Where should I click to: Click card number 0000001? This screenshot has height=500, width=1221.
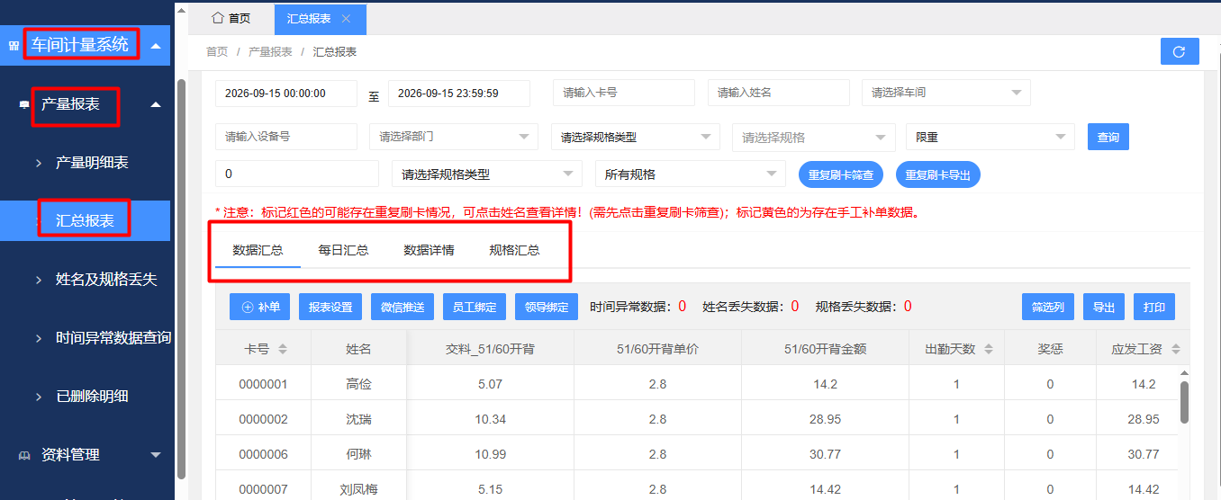(263, 384)
